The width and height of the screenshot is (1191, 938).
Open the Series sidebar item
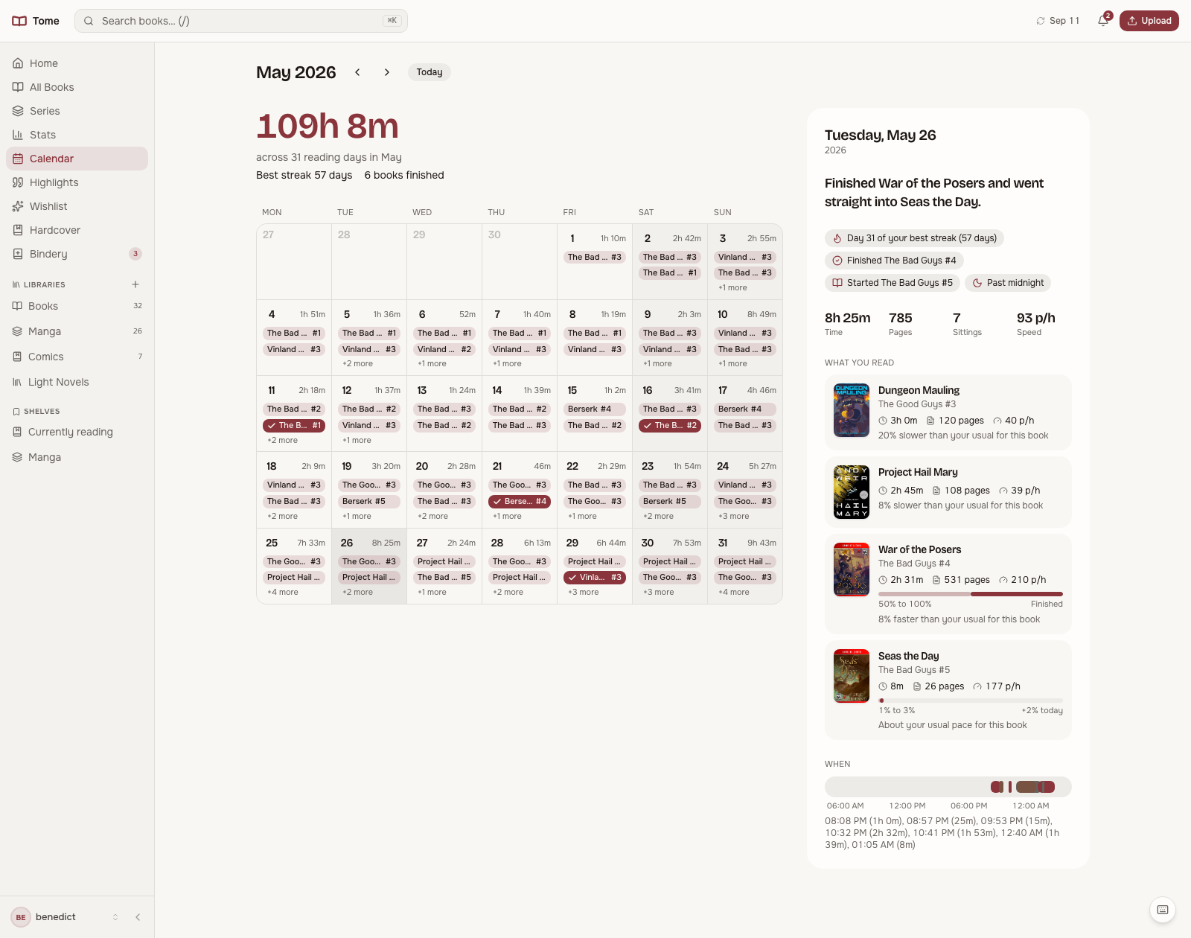(x=77, y=111)
